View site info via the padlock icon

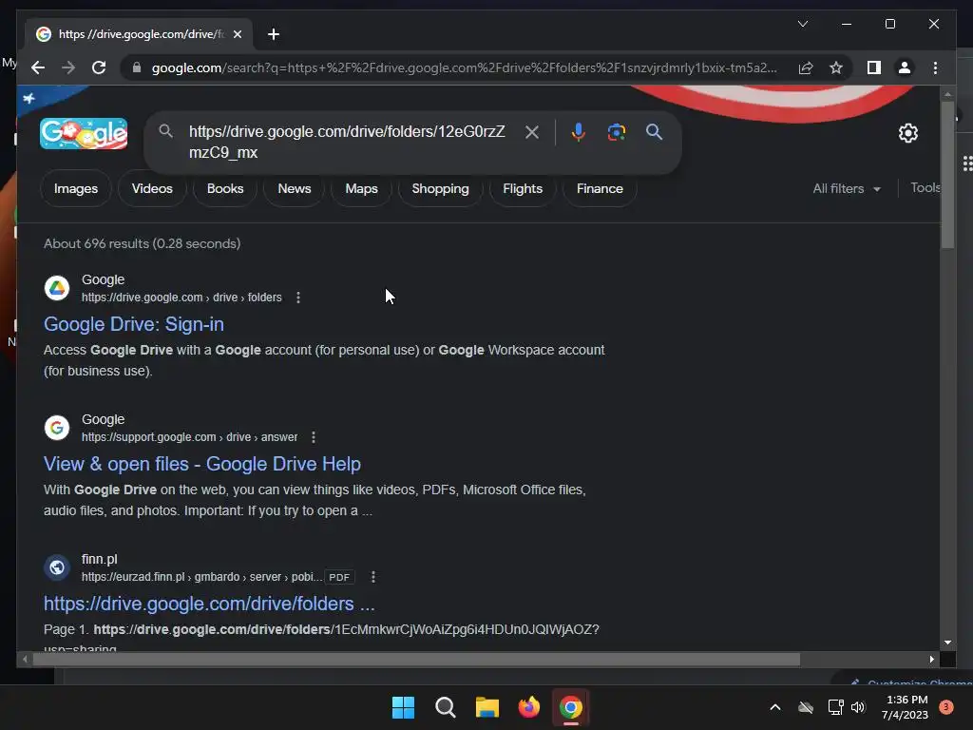(x=137, y=67)
